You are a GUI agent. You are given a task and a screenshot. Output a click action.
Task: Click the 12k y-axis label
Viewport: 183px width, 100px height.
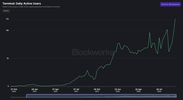coord(7,19)
